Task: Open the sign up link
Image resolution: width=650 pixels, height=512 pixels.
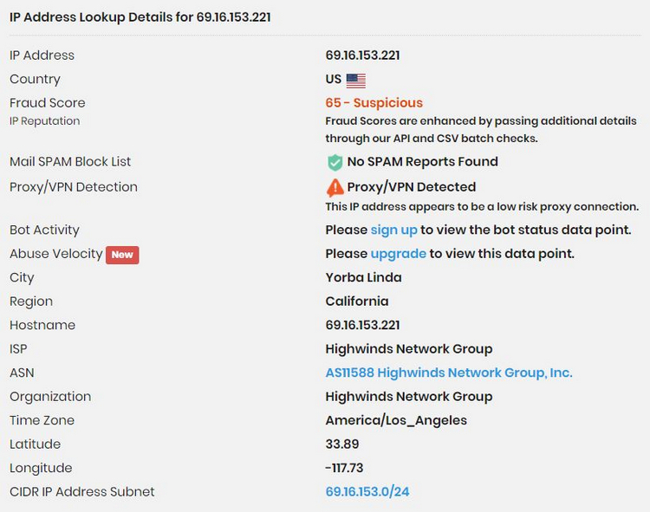Action: pyautogui.click(x=393, y=230)
